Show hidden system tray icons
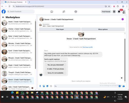This screenshot has height=103, width=129. pyautogui.click(x=112, y=97)
